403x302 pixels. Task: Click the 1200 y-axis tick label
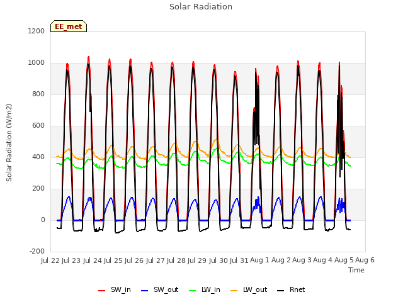click(x=37, y=31)
